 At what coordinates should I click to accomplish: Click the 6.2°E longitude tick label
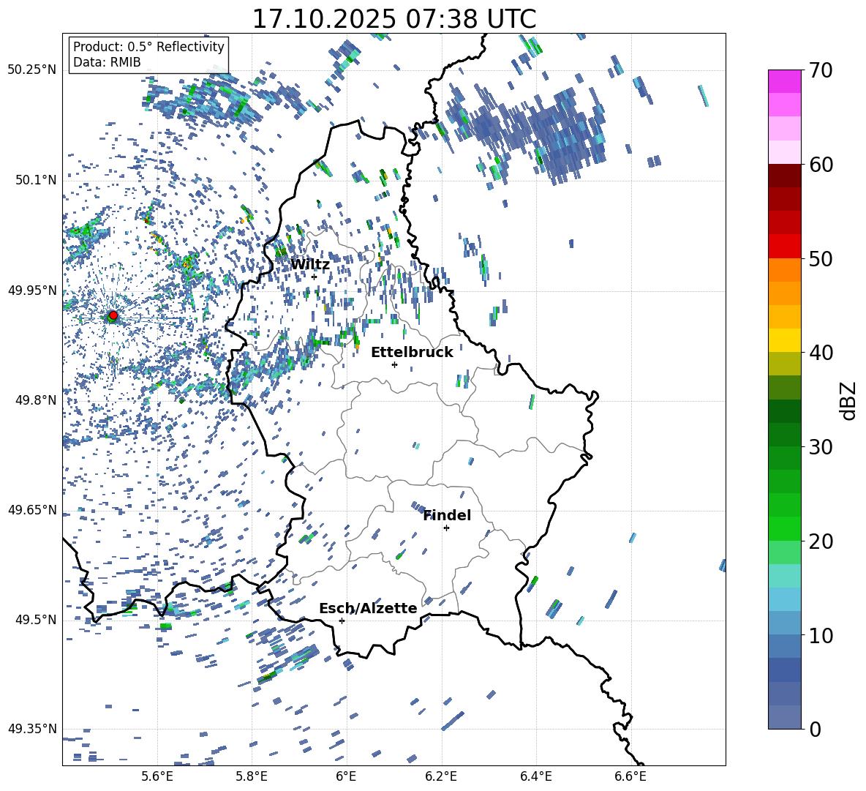click(442, 776)
